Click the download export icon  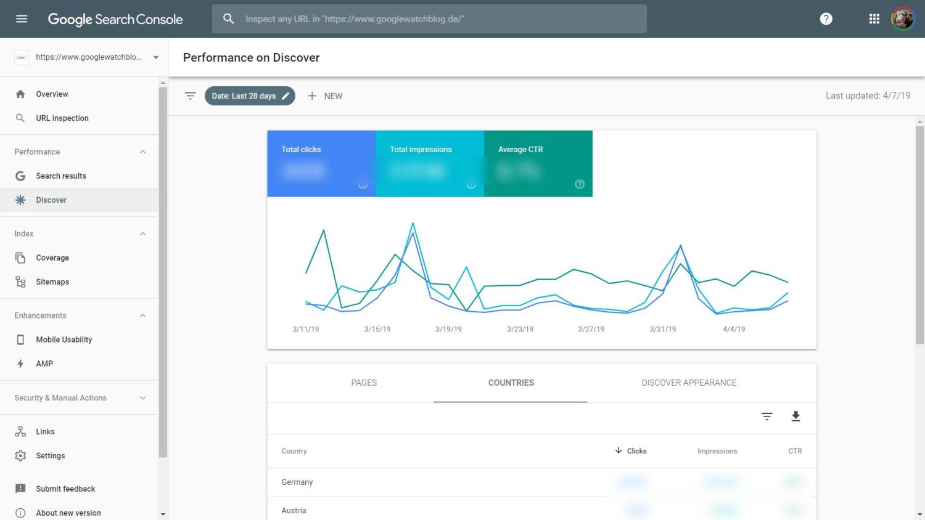click(x=795, y=416)
